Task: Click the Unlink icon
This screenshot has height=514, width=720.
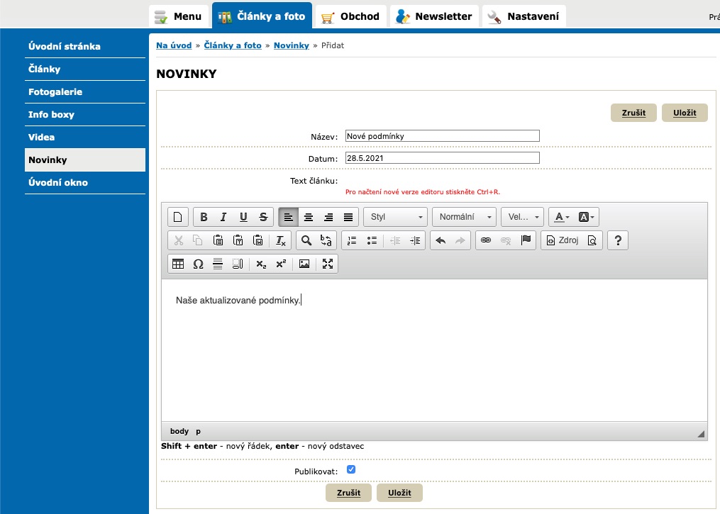Action: pos(506,240)
